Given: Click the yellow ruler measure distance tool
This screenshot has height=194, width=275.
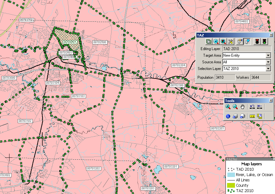Looking at the screenshot, I should pyautogui.click(x=252, y=116).
